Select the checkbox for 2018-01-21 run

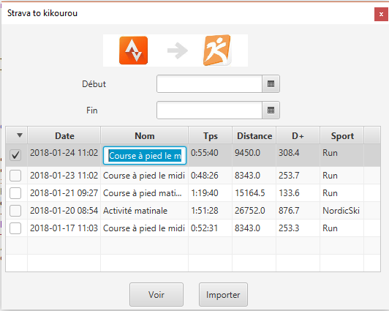click(x=15, y=193)
